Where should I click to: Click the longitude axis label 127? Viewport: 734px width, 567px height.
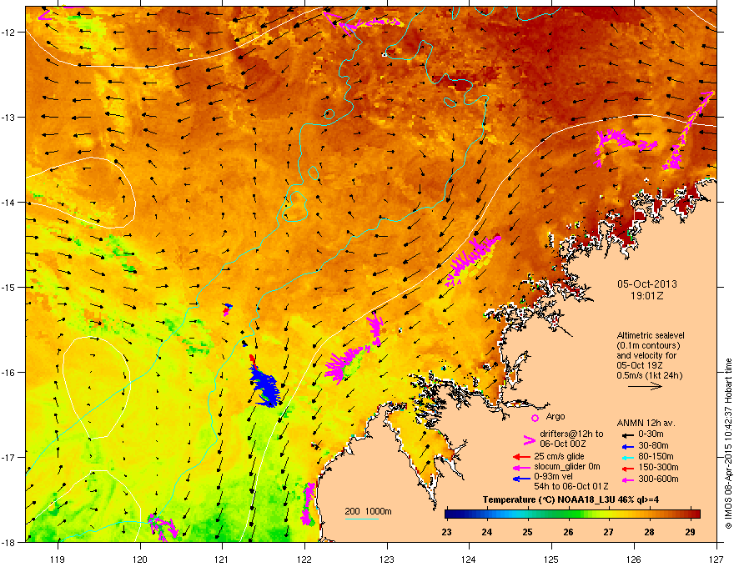coord(716,559)
